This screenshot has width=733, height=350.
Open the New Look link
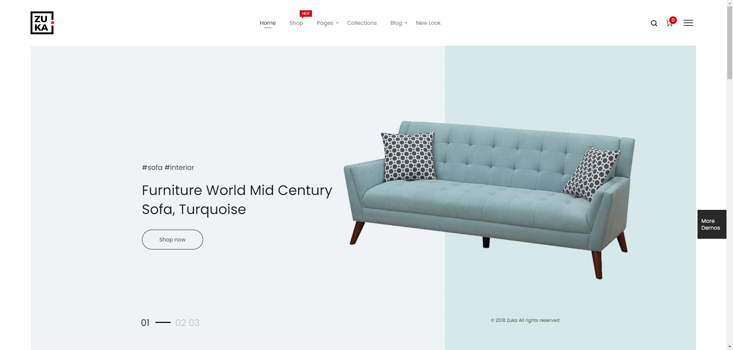coord(428,23)
